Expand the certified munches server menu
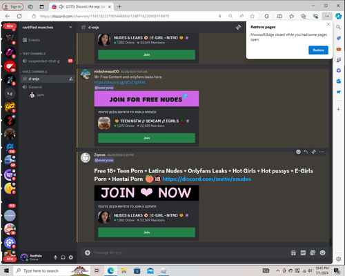345x276 pixels. coord(70,27)
